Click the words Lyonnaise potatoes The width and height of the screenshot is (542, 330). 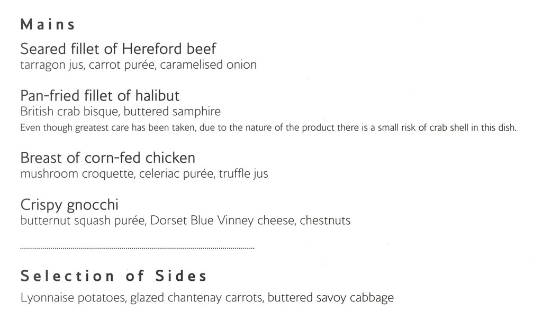pos(73,298)
